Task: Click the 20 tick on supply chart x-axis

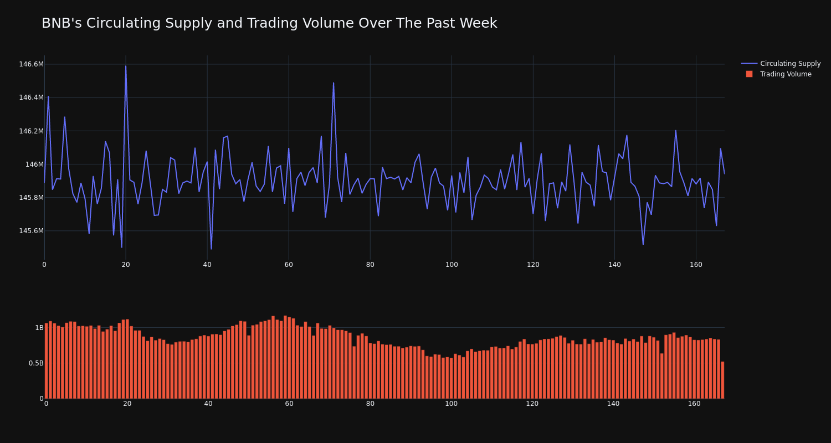Action: (126, 265)
